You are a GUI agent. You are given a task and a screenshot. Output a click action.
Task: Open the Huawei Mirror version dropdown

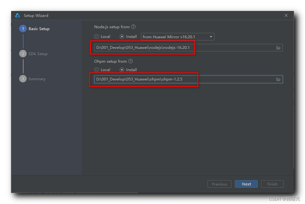pos(178,37)
